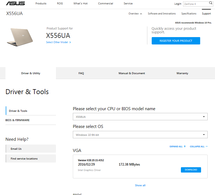Click the Email Us button
Screen dimensions: 215x195
coord(31,149)
